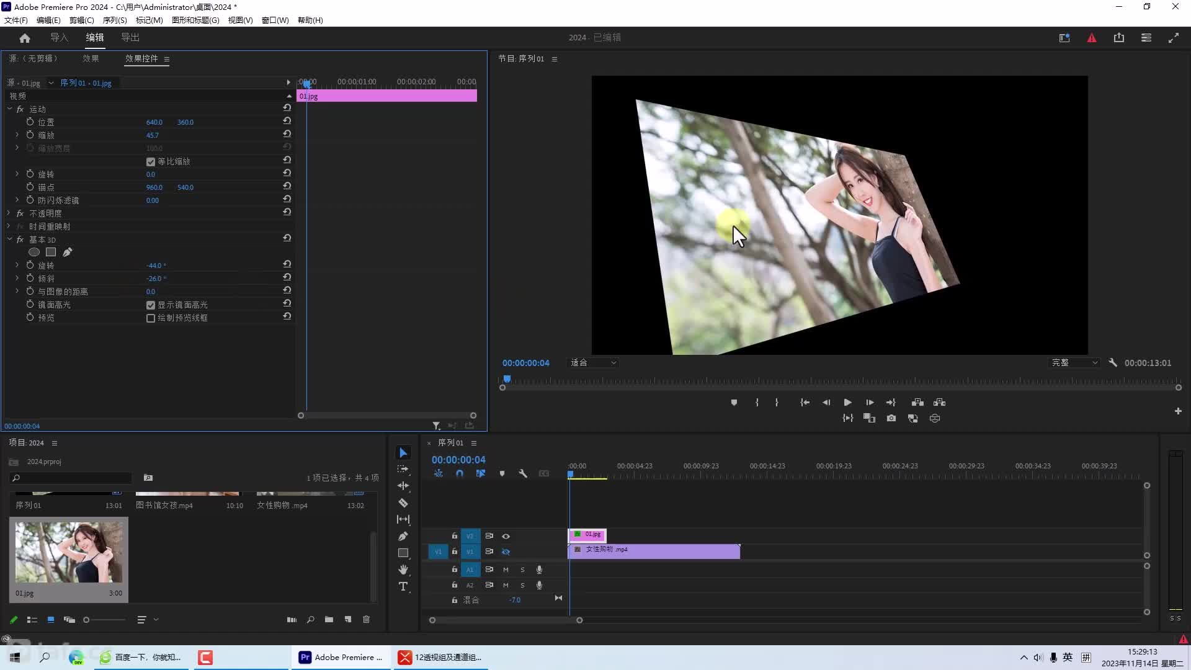Screen dimensions: 1191x670
Task: Open the workspaces menu icon
Action: (1146, 38)
